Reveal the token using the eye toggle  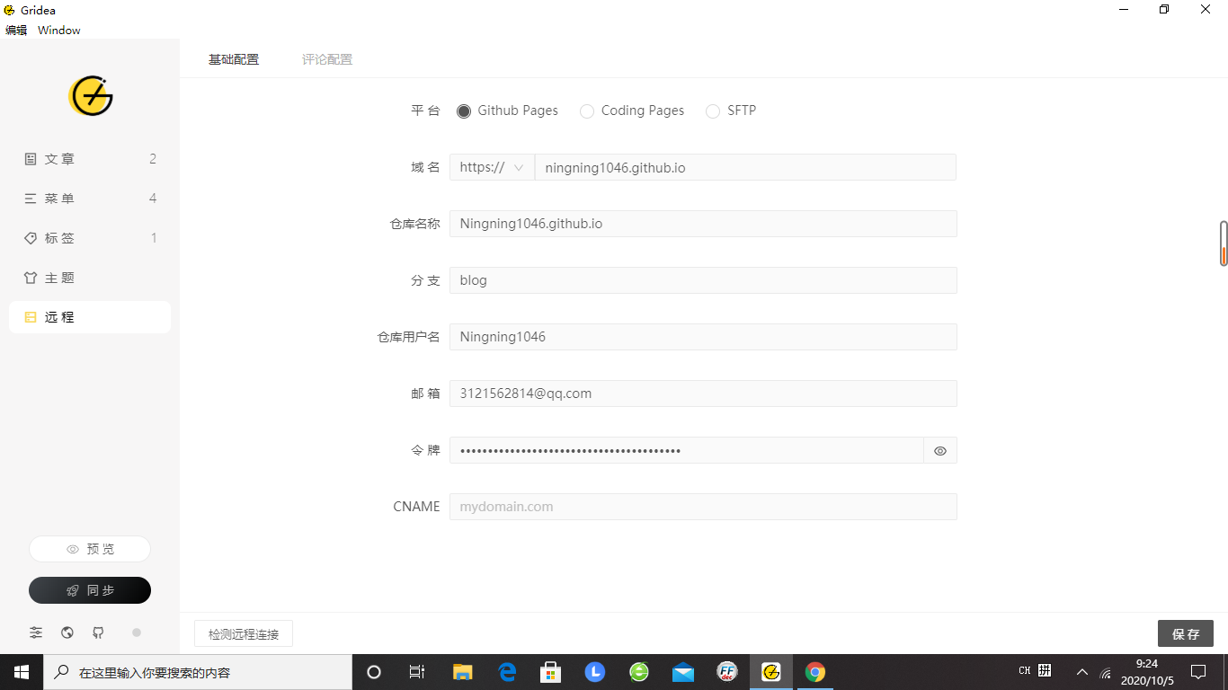click(939, 450)
